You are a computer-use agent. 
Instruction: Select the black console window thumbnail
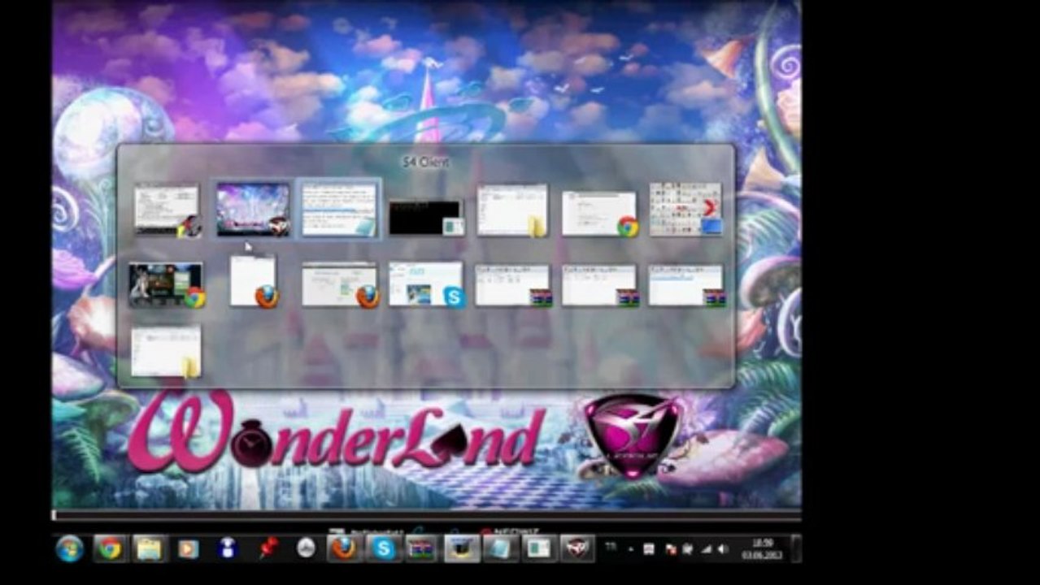pyautogui.click(x=426, y=218)
